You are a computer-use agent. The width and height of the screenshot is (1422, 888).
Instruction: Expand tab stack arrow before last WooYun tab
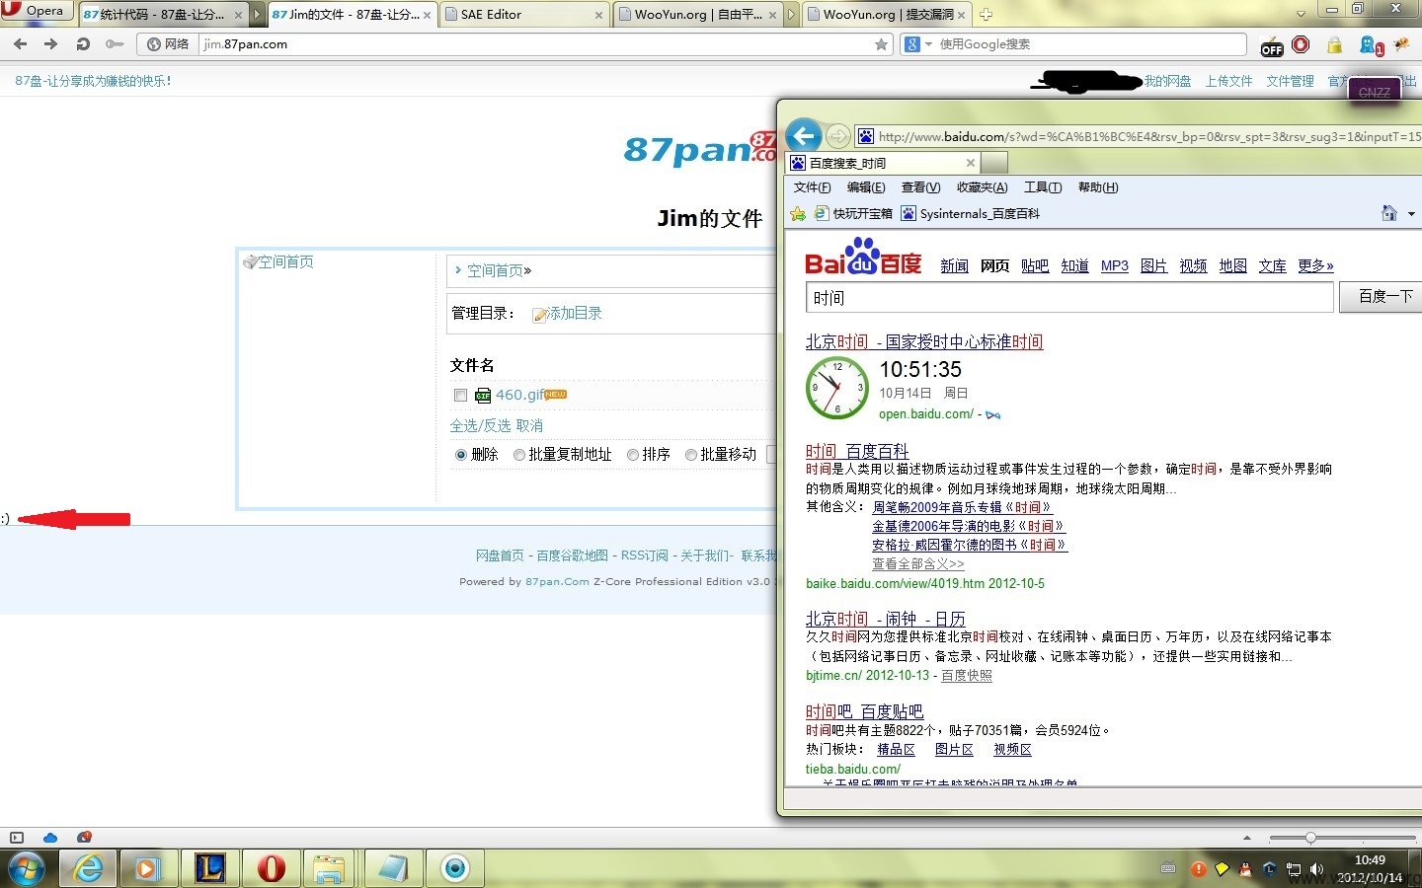tap(791, 14)
